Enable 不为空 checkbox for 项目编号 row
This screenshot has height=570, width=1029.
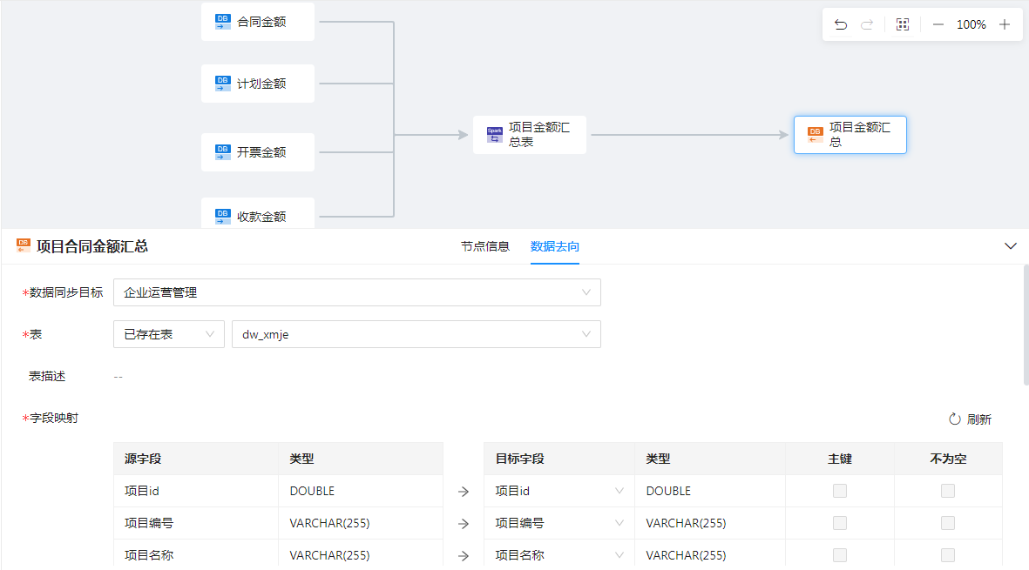click(x=947, y=523)
